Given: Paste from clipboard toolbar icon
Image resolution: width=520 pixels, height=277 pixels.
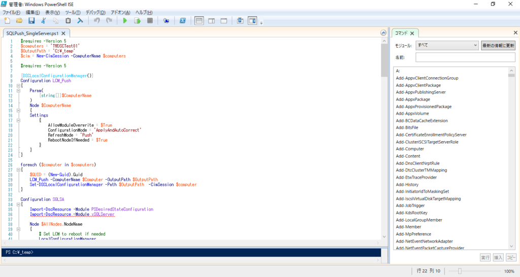Looking at the screenshot, I should (x=68, y=21).
